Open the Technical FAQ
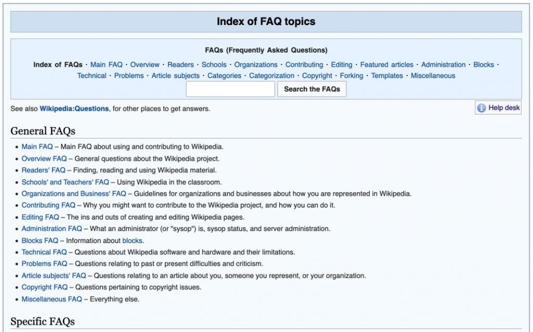The width and height of the screenshot is (533, 332). (44, 252)
